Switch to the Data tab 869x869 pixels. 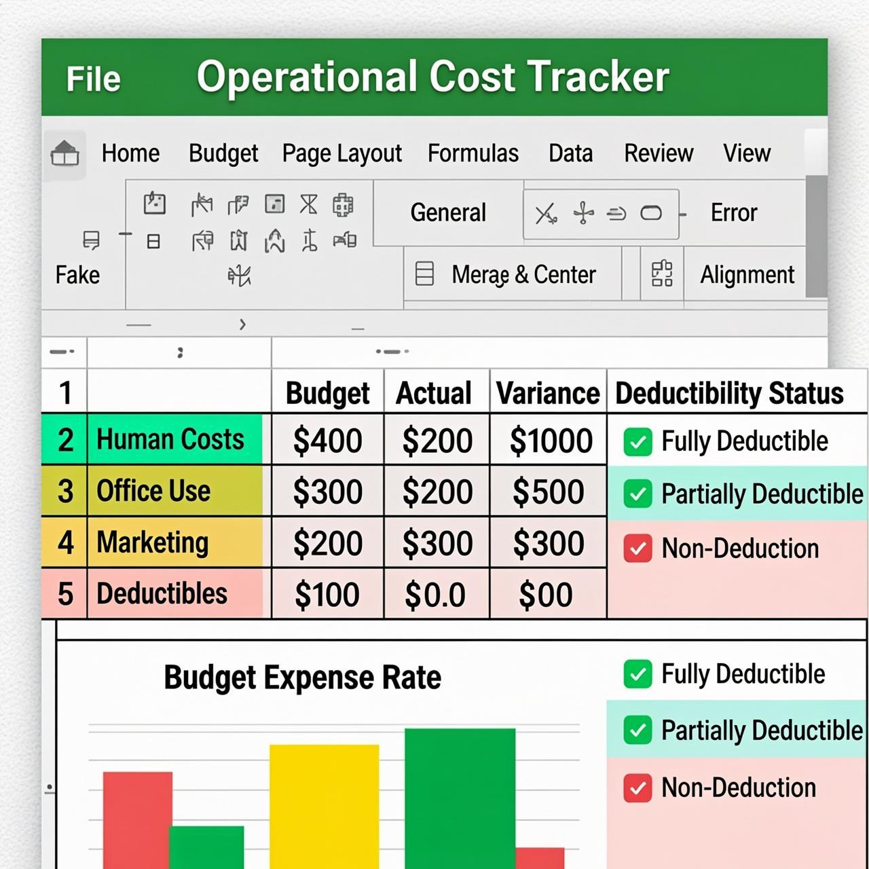coord(570,153)
